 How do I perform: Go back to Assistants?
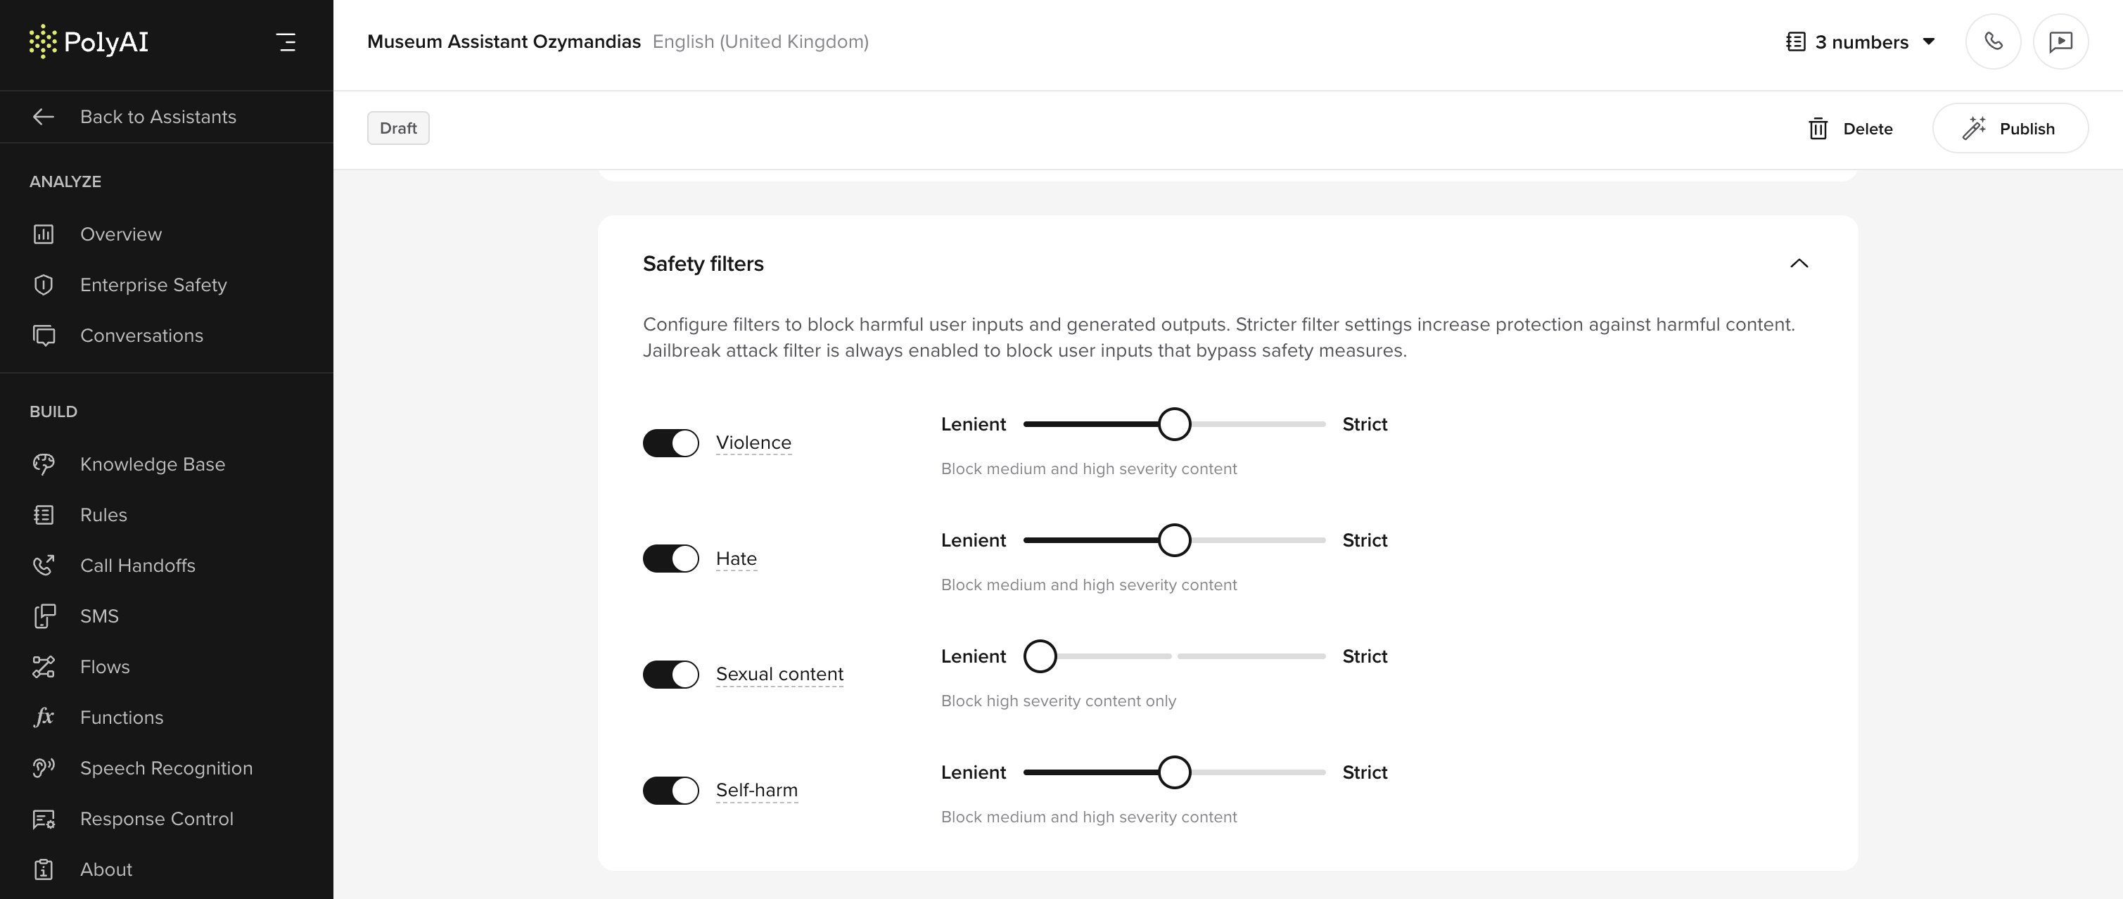coord(158,116)
